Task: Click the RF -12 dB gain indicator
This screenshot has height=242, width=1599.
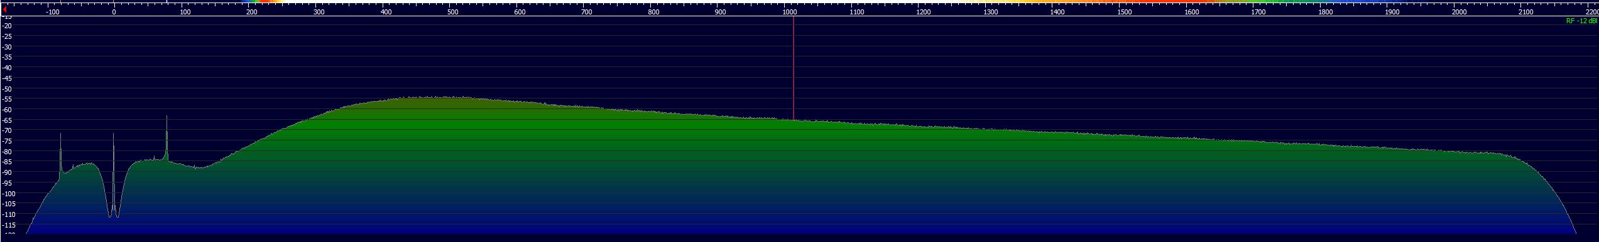Action: [1581, 21]
